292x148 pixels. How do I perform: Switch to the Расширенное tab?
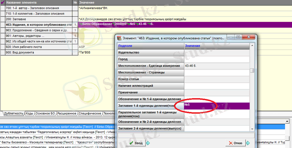[x=67, y=113]
